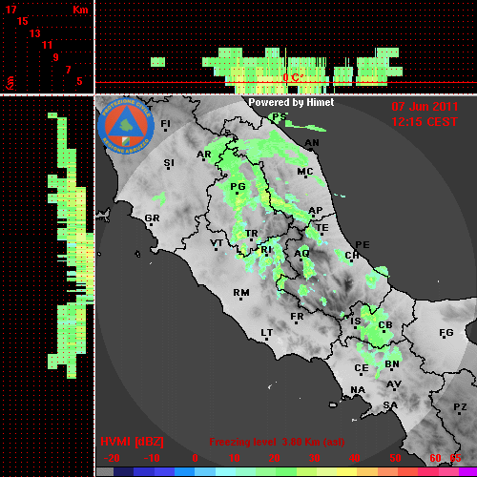Select the Potenza (PZ) city marker
The image size is (477, 477).
pyautogui.click(x=460, y=413)
